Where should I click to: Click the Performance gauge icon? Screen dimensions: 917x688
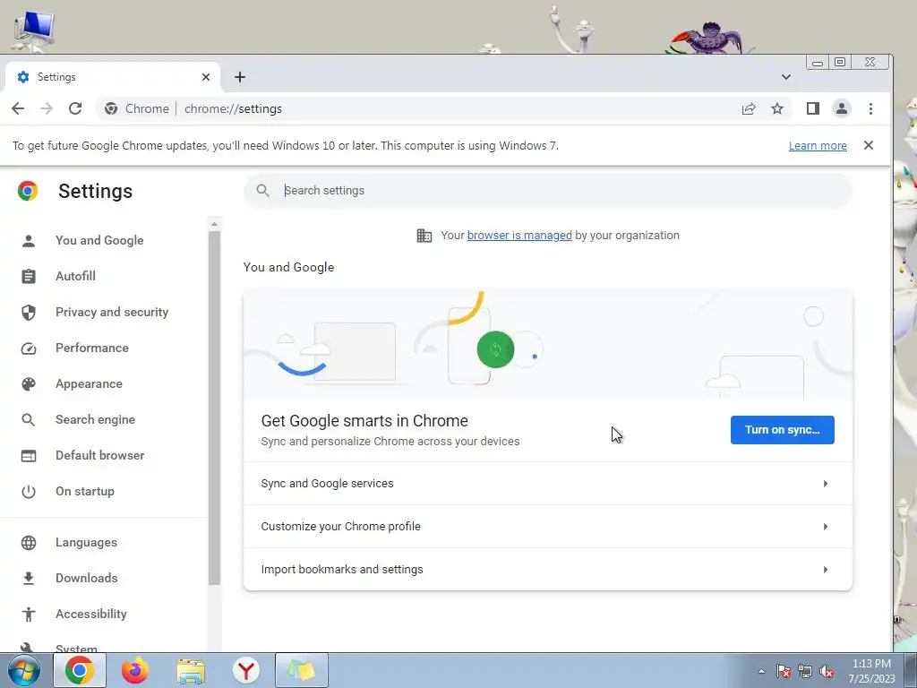point(28,348)
